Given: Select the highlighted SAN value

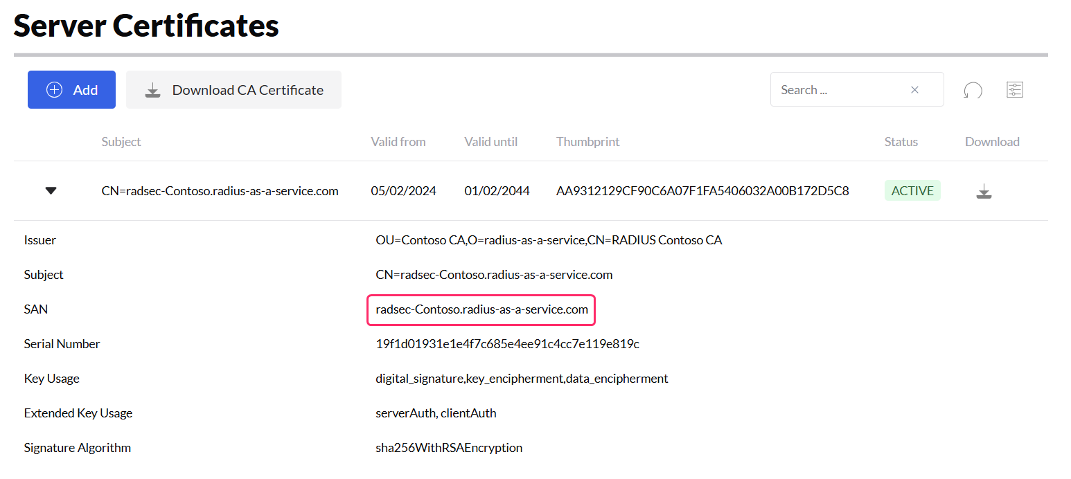Looking at the screenshot, I should [481, 309].
